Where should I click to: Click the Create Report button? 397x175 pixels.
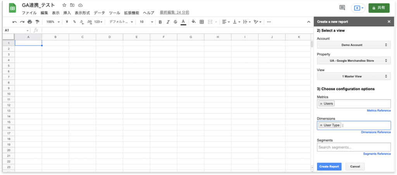[x=329, y=167]
